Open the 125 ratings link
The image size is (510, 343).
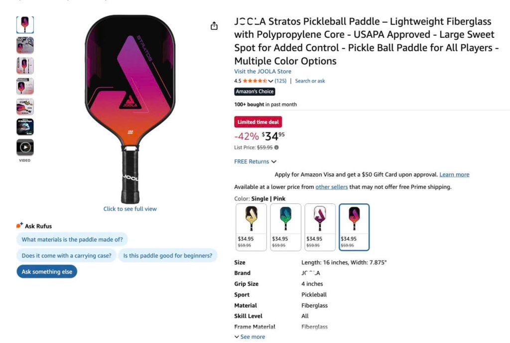pyautogui.click(x=280, y=81)
